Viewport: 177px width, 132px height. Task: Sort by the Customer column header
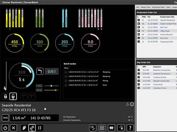[x=157, y=67]
